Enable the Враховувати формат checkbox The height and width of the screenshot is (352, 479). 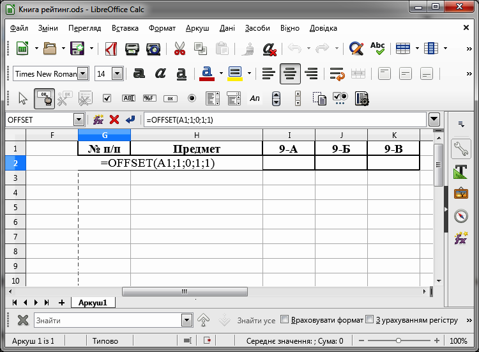[x=284, y=319]
